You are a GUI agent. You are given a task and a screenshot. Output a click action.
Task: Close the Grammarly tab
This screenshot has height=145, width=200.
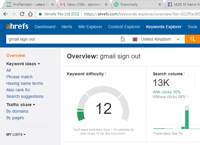click(159, 4)
